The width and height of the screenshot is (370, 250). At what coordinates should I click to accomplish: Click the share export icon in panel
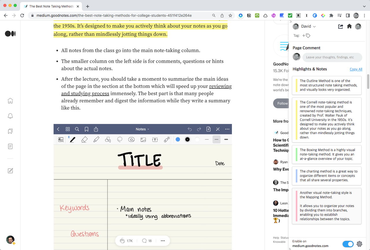341,26
